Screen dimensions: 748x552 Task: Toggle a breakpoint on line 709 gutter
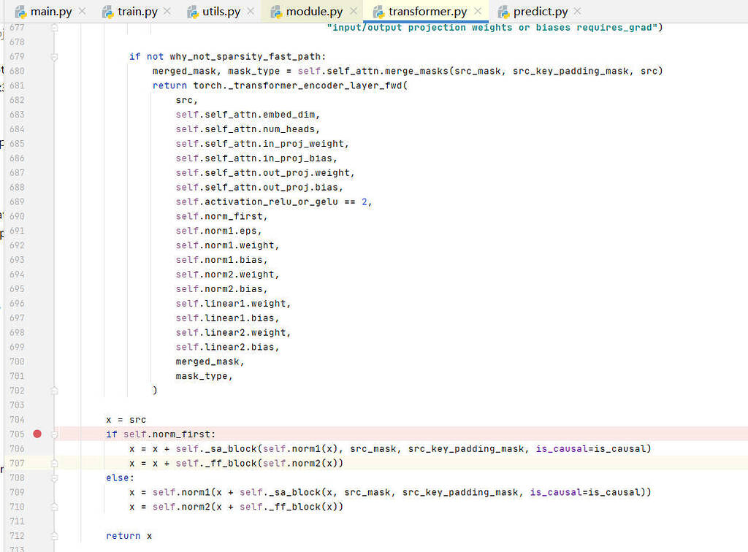click(x=37, y=492)
